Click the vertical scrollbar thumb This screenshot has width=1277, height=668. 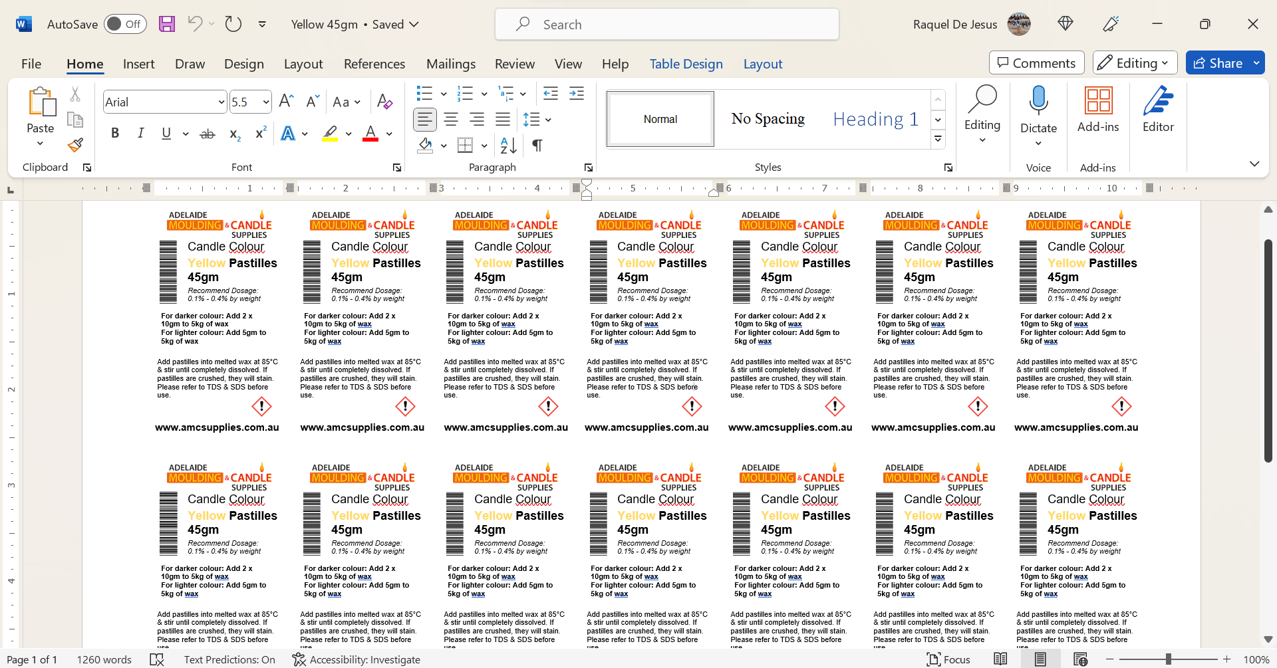[1268, 350]
